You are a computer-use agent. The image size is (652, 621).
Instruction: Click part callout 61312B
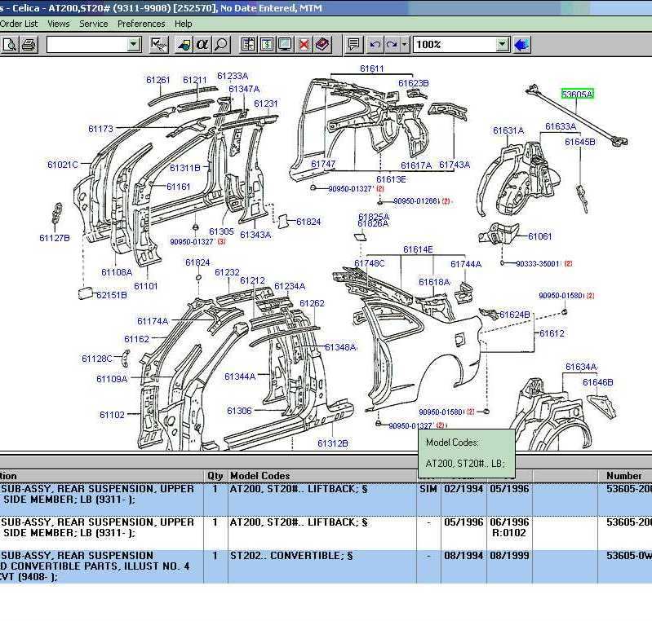[333, 443]
